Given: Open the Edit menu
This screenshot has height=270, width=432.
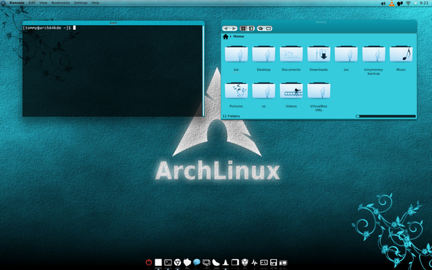Looking at the screenshot, I should (x=32, y=3).
